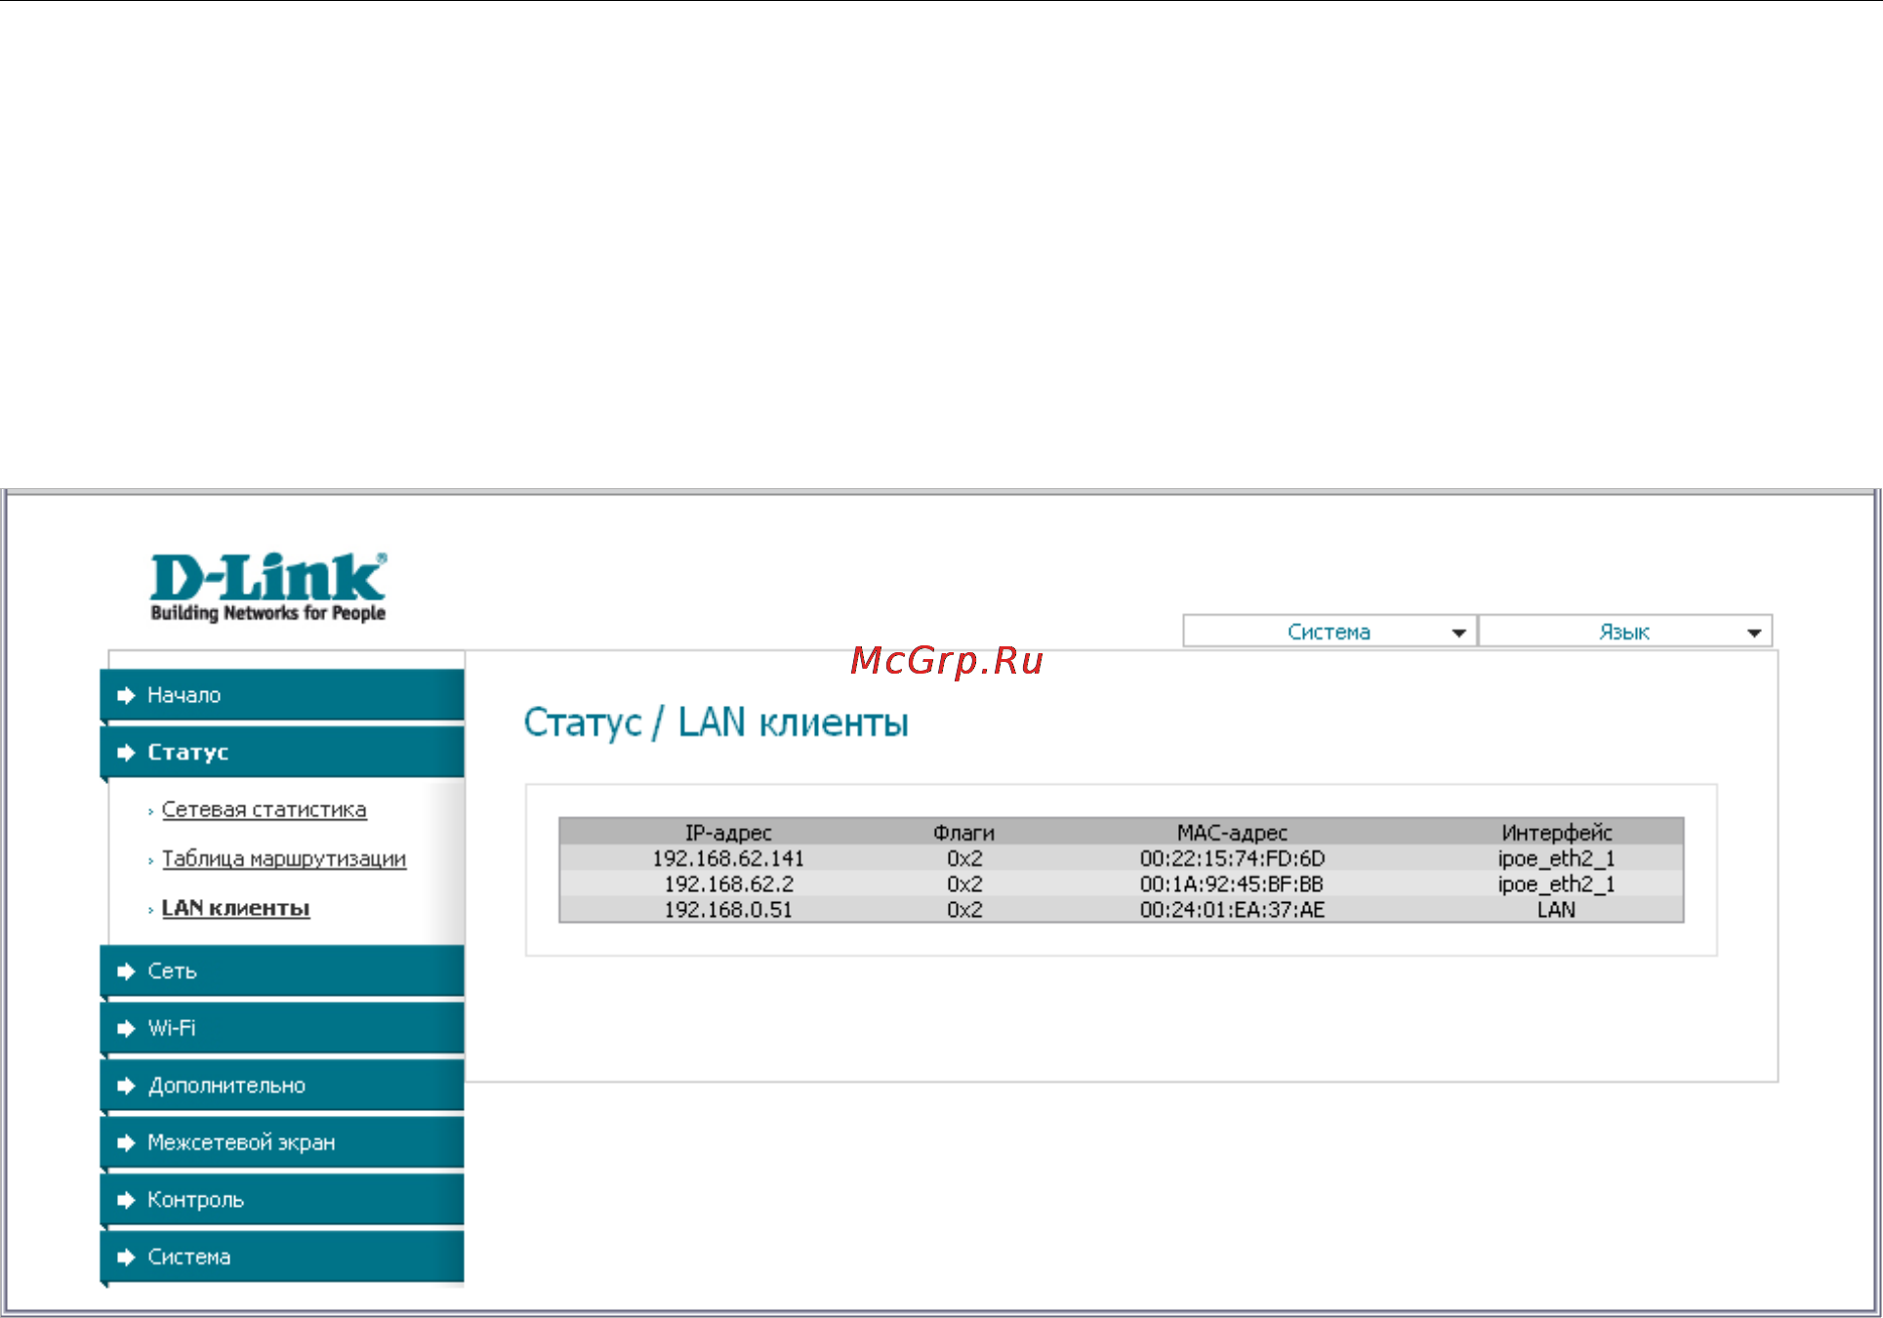Click the 0x2 flag for 192.168.62.2

tap(964, 884)
